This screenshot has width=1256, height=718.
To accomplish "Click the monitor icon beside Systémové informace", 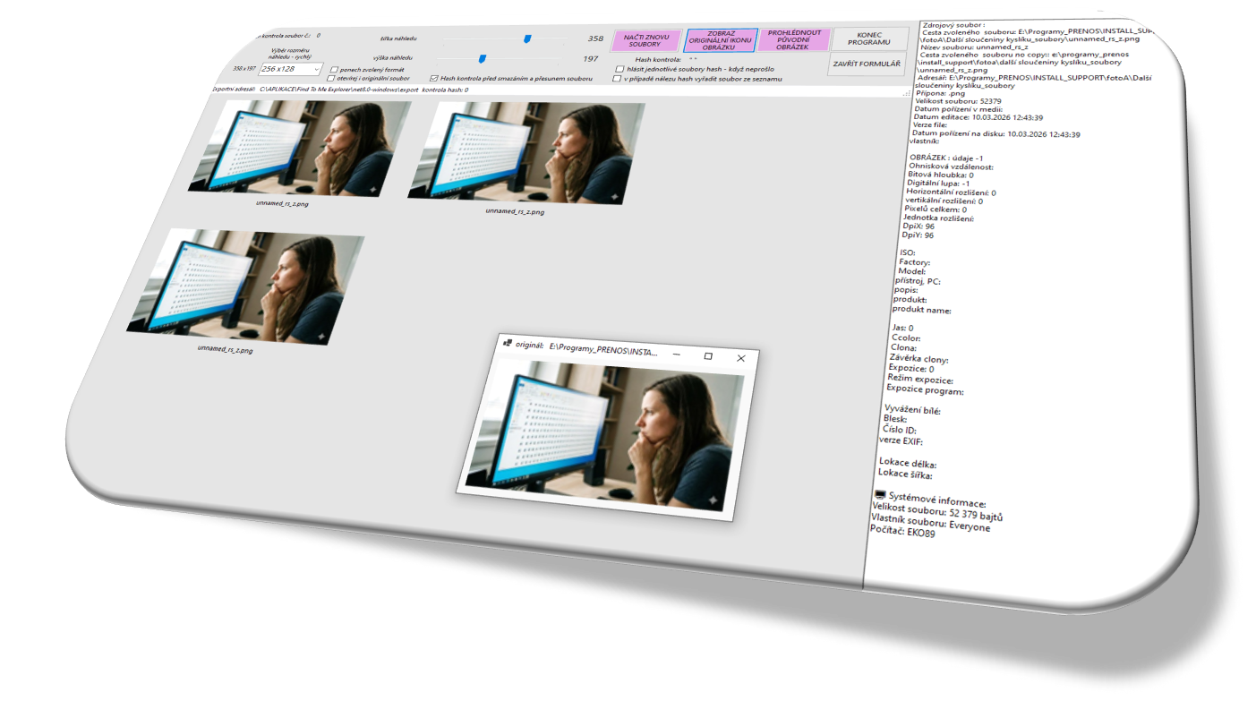I will [x=879, y=495].
